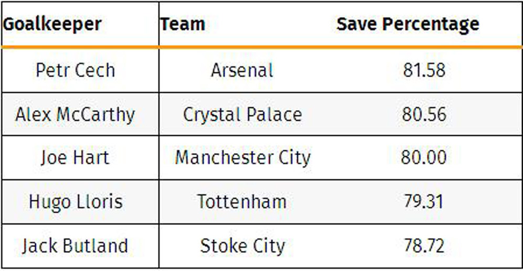Select the 79.31 save percentage value
This screenshot has height=271, width=523.
tap(424, 201)
